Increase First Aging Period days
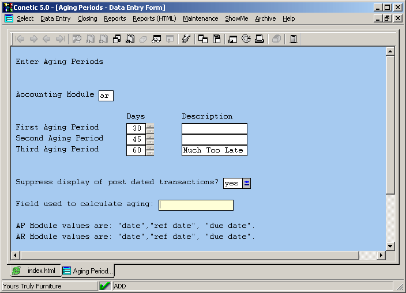The height and width of the screenshot is (293, 406). point(151,126)
